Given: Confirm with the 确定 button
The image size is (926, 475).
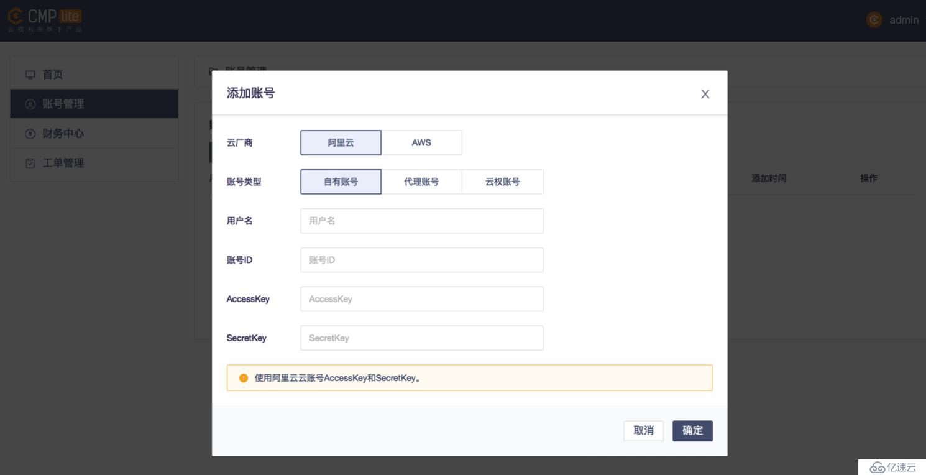Looking at the screenshot, I should (692, 430).
